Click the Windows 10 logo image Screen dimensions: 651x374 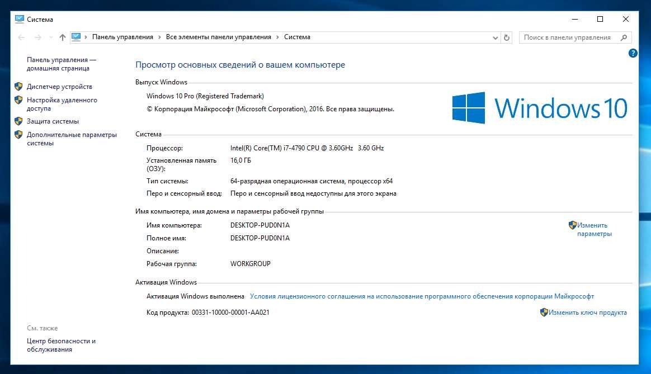click(540, 108)
